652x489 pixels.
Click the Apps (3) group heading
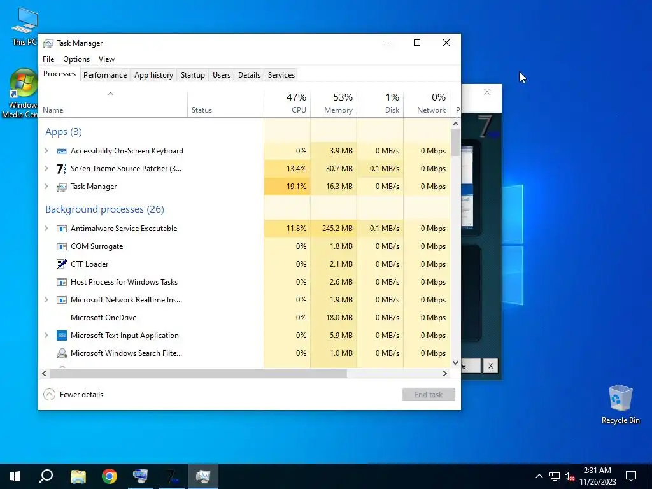64,132
